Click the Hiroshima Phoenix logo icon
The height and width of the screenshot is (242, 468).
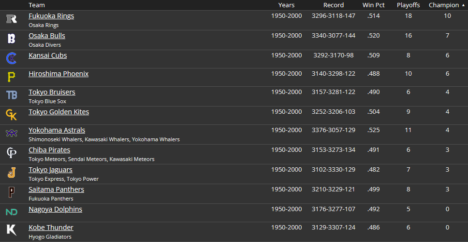tap(12, 77)
